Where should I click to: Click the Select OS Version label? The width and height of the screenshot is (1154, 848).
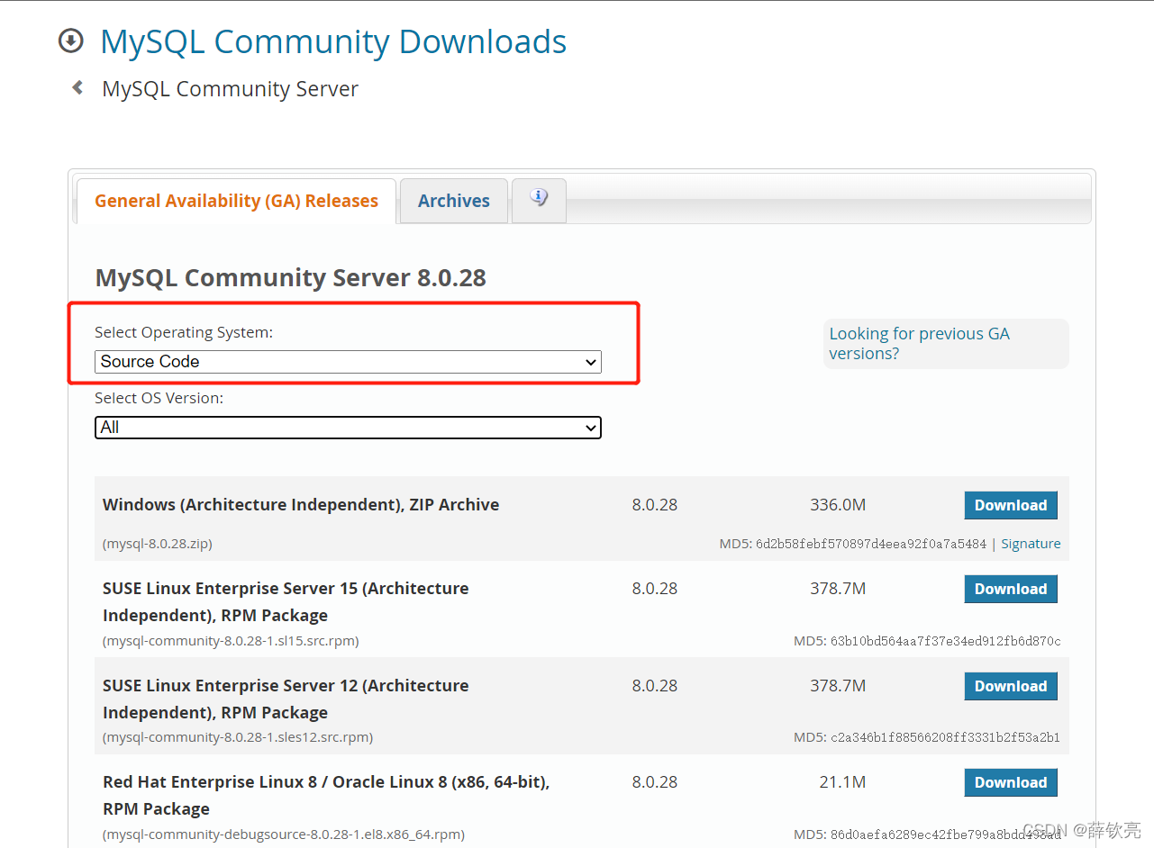(x=159, y=398)
